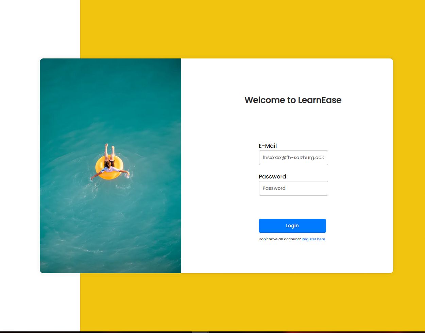
Task: Open the Register here link
Action: point(313,239)
